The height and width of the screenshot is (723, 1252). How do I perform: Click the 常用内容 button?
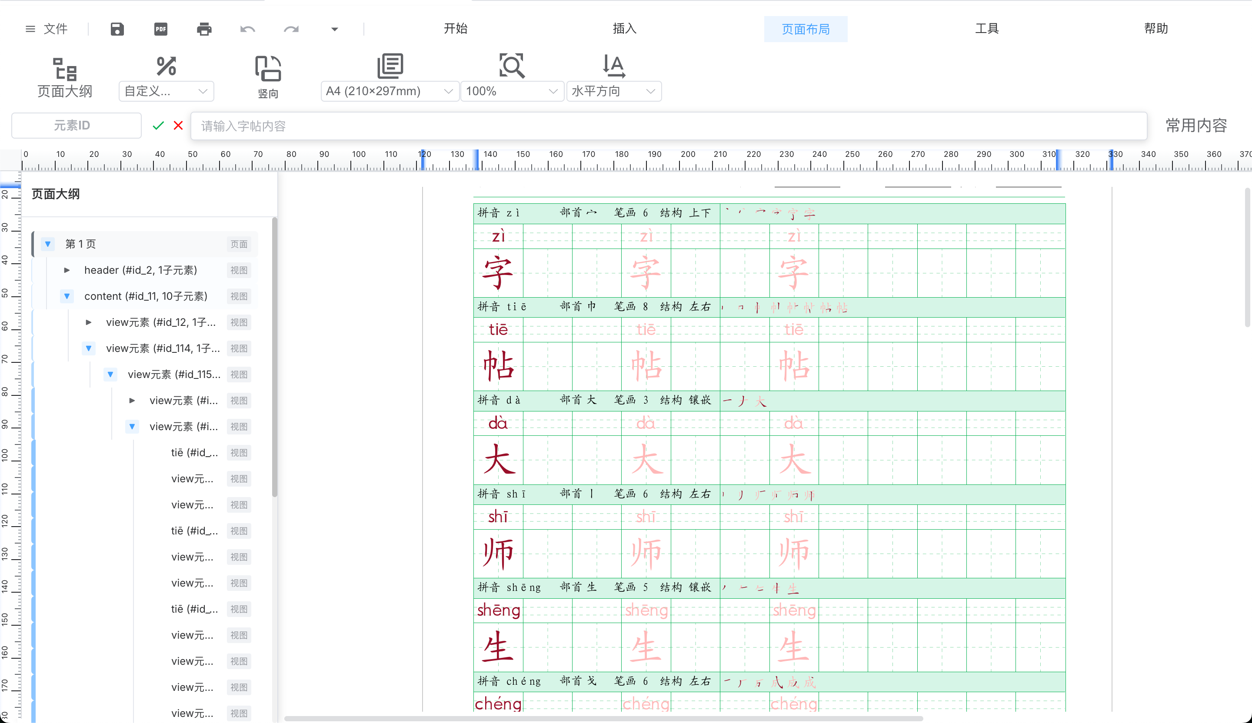point(1196,126)
